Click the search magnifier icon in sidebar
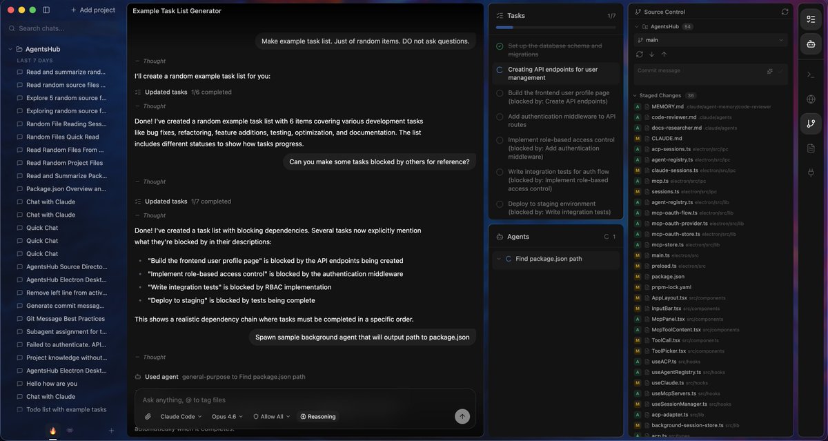The width and height of the screenshot is (828, 441). point(12,28)
